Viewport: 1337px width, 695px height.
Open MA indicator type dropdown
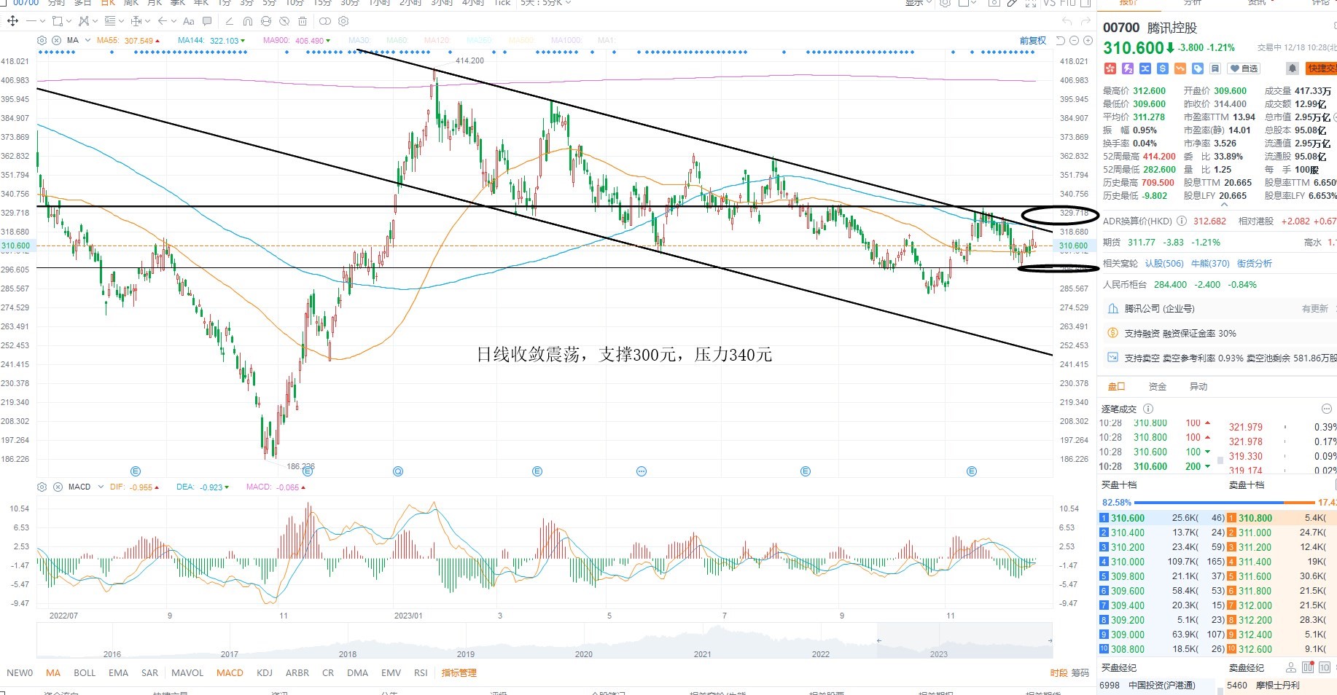point(87,41)
